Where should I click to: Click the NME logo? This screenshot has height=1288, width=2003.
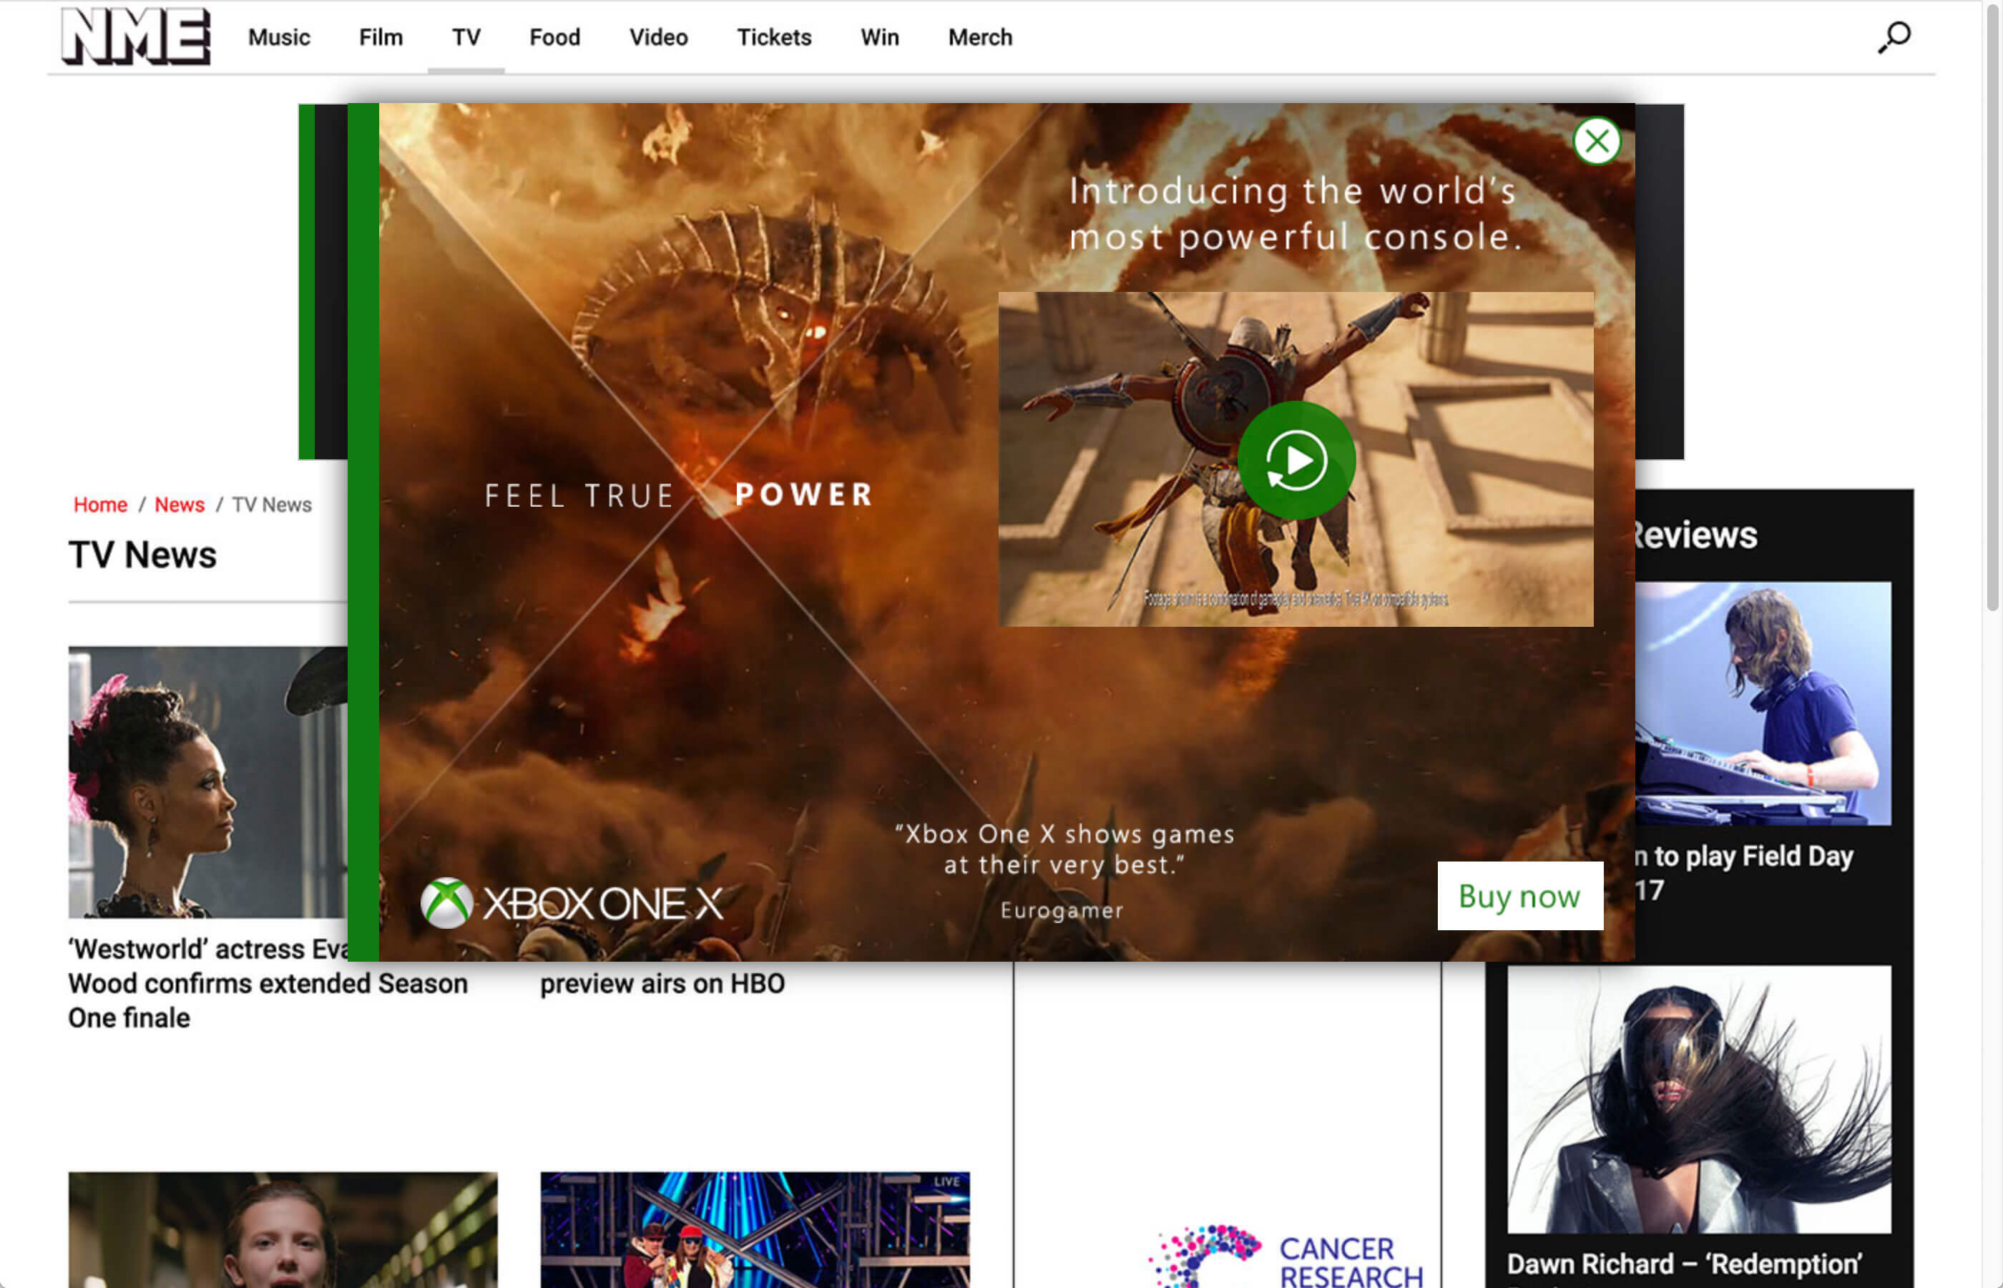click(136, 36)
